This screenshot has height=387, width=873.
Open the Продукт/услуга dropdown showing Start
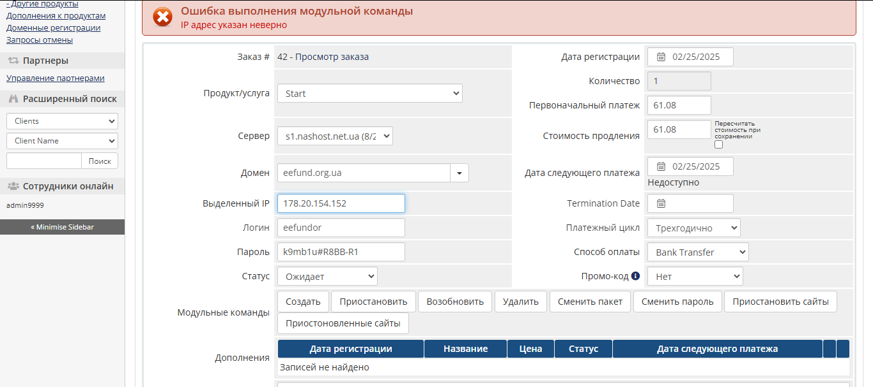(369, 92)
